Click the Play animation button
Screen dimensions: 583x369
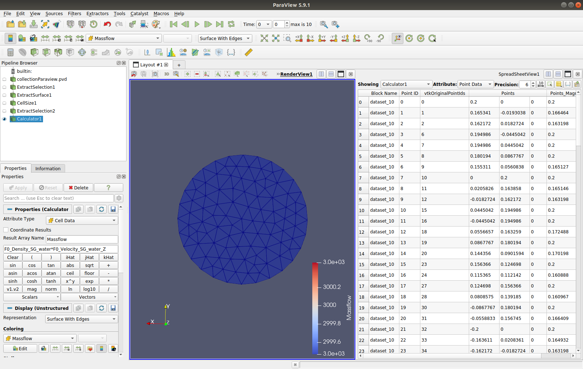pyautogui.click(x=197, y=24)
